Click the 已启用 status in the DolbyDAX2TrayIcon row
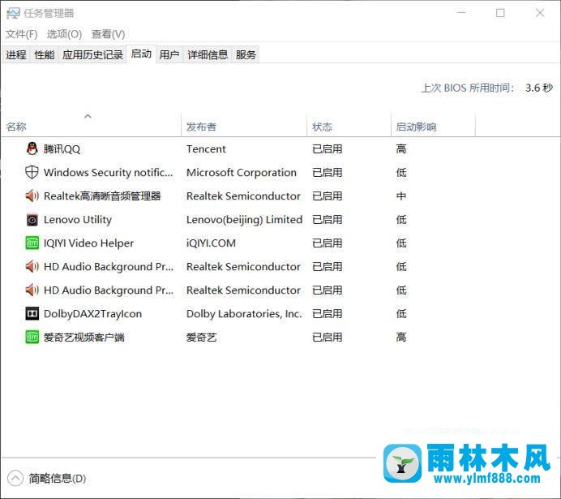This screenshot has height=499, width=561. (327, 313)
